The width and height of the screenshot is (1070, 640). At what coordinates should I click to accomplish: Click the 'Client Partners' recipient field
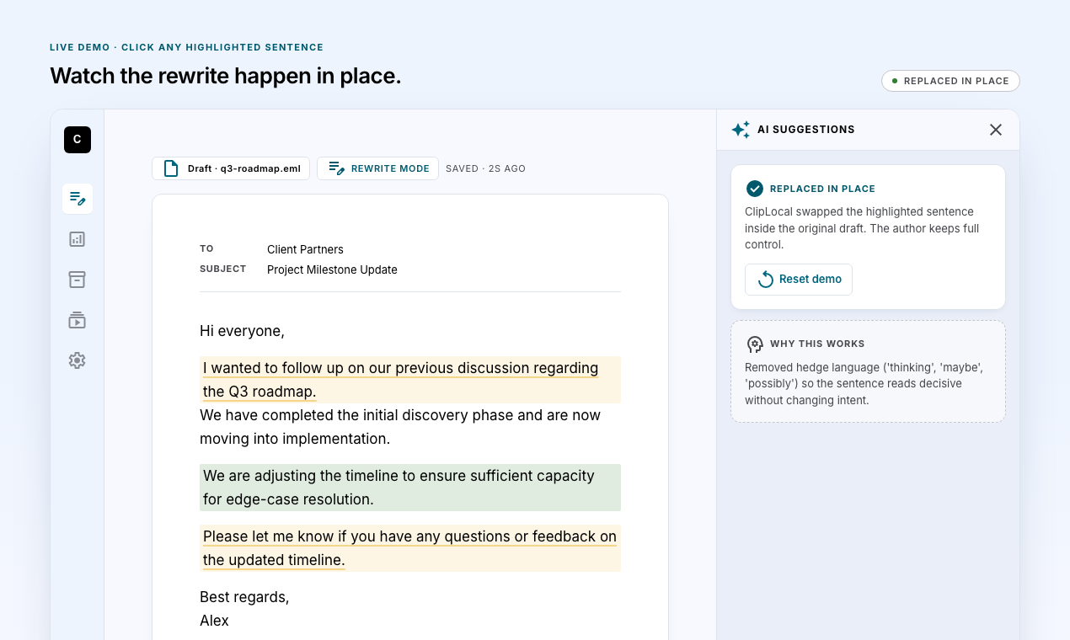pyautogui.click(x=305, y=249)
